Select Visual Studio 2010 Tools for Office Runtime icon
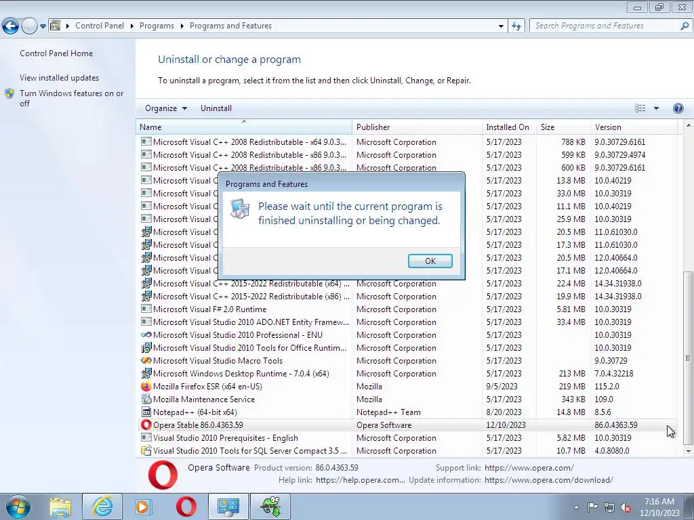The width and height of the screenshot is (694, 520). pos(146,348)
